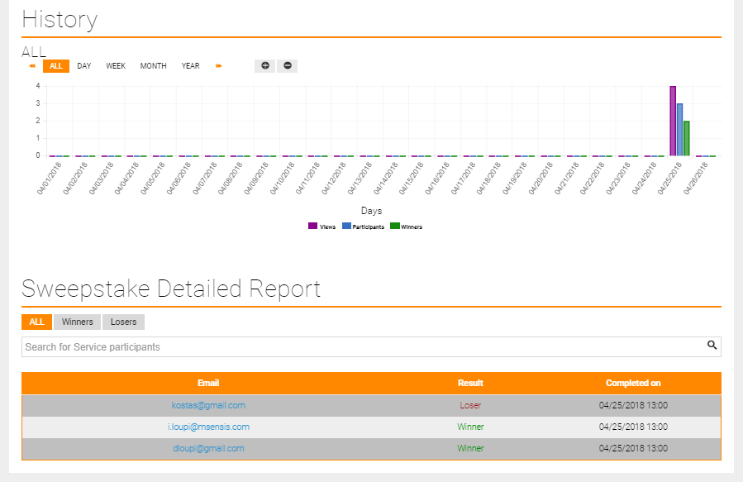The image size is (743, 482).
Task: Select ALL history range tab
Action: (x=56, y=66)
